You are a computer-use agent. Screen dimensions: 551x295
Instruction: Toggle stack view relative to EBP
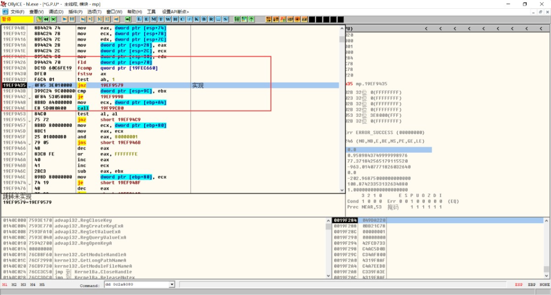click(x=532, y=285)
